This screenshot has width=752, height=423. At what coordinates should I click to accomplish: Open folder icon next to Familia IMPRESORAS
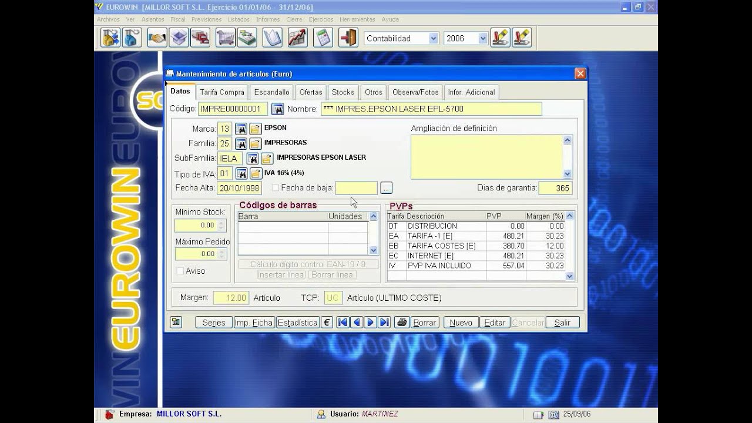[x=255, y=143]
